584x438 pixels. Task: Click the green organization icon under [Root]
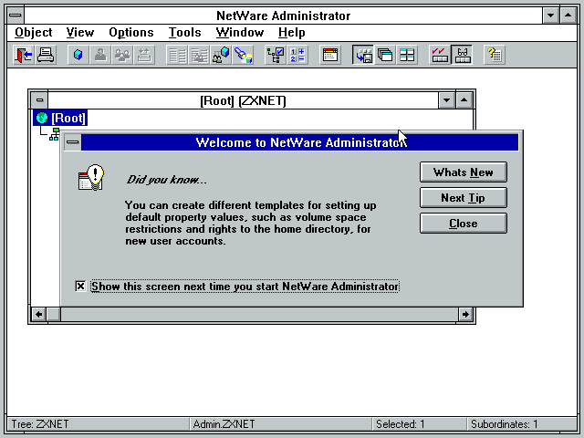pyautogui.click(x=55, y=134)
